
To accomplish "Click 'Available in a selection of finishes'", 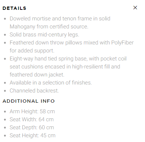I will coord(51,83).
